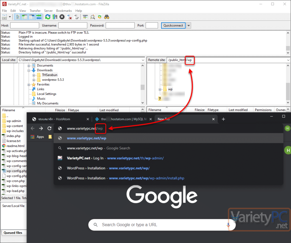291x243 pixels.
Task: Expand the remote wp folder node
Action: 160,90
